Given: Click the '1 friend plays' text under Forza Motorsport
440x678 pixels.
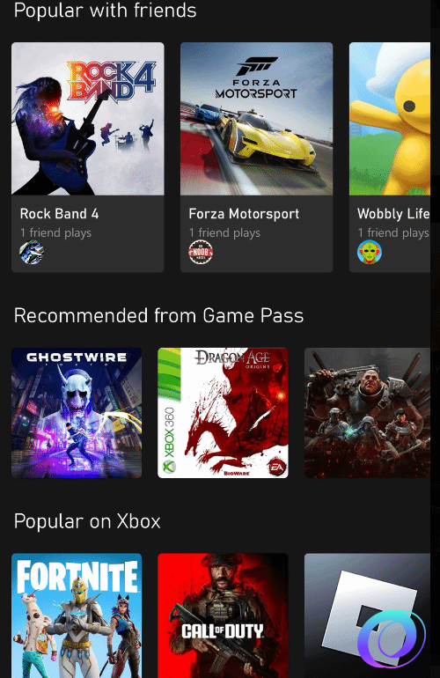Looking at the screenshot, I should (x=224, y=232).
